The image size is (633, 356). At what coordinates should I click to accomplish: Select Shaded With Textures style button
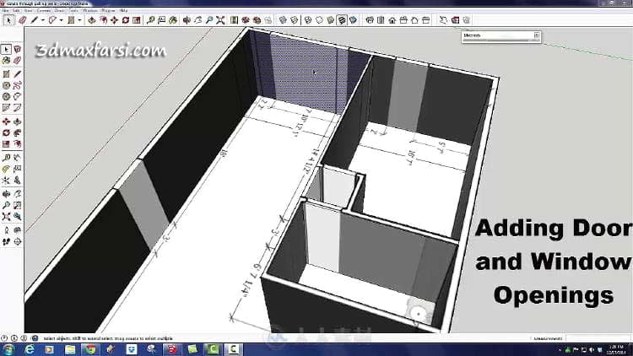coord(342,19)
